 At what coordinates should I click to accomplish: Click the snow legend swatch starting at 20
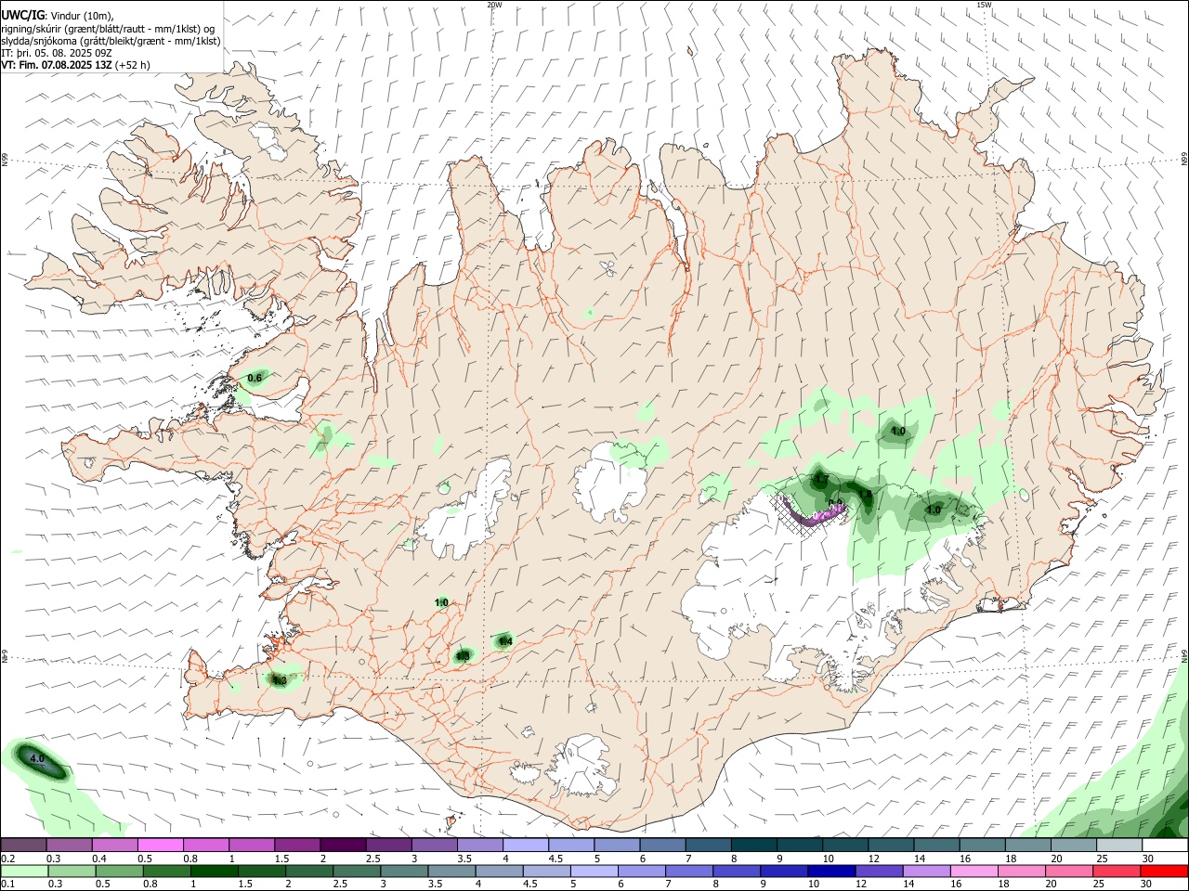[x=1074, y=846]
